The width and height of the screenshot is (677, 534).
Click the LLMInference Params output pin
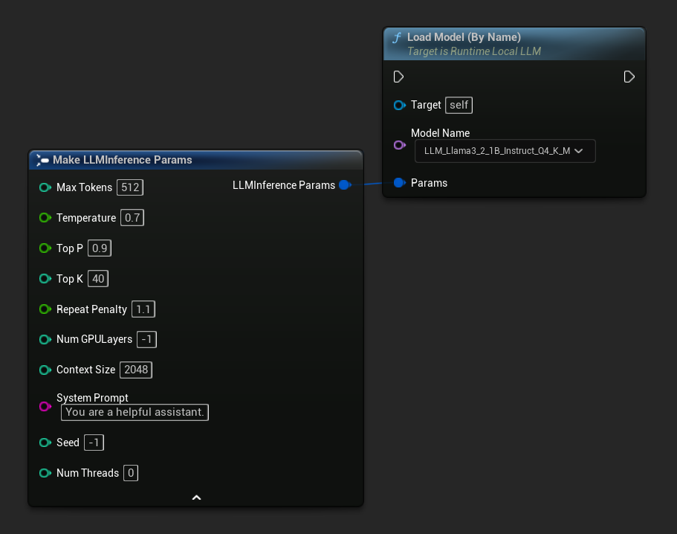click(344, 185)
